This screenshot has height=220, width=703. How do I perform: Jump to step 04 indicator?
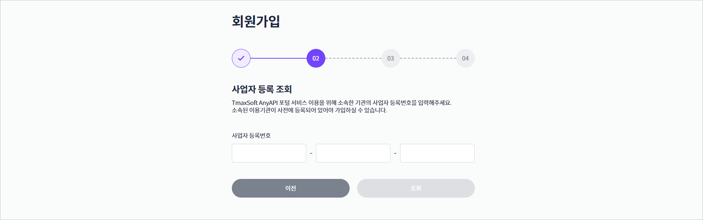pyautogui.click(x=466, y=58)
